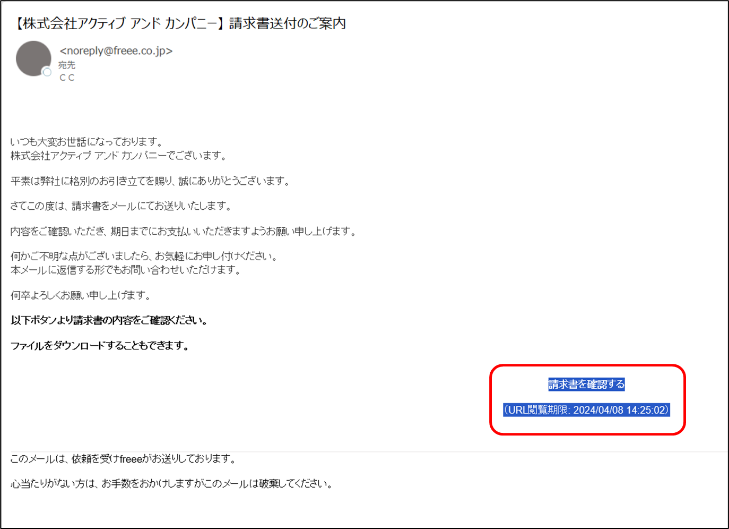Click the CC label

click(x=67, y=78)
